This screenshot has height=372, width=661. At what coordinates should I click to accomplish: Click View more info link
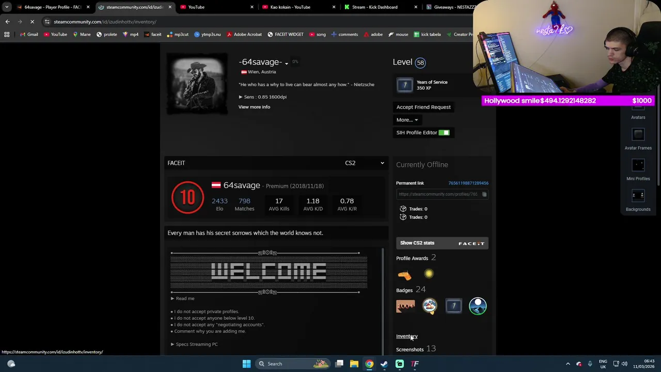pos(254,107)
